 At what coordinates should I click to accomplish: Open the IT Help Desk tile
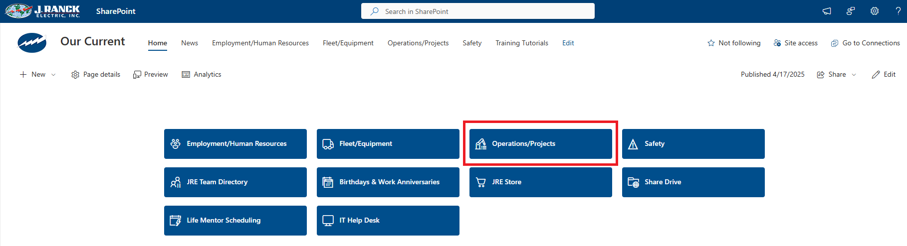(388, 220)
